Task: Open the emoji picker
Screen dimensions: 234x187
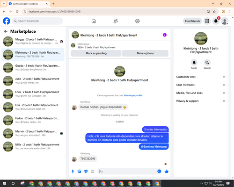Action: point(159,171)
